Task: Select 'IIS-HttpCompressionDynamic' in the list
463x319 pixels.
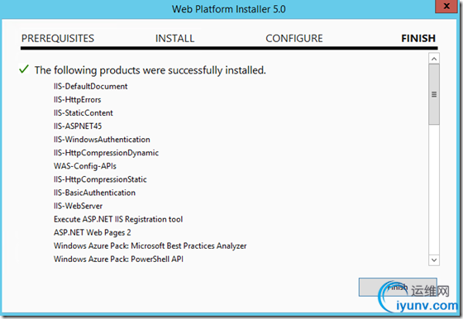Action: pyautogui.click(x=106, y=153)
